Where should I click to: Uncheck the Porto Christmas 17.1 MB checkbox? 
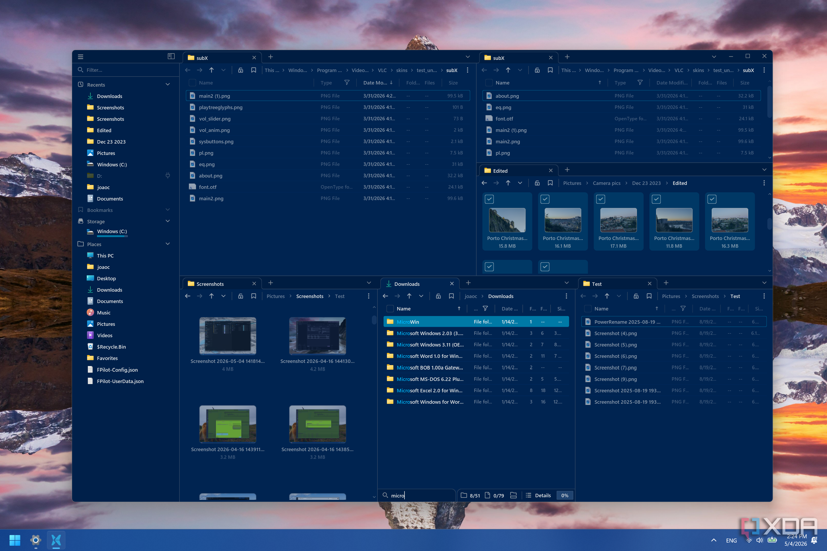click(x=601, y=199)
